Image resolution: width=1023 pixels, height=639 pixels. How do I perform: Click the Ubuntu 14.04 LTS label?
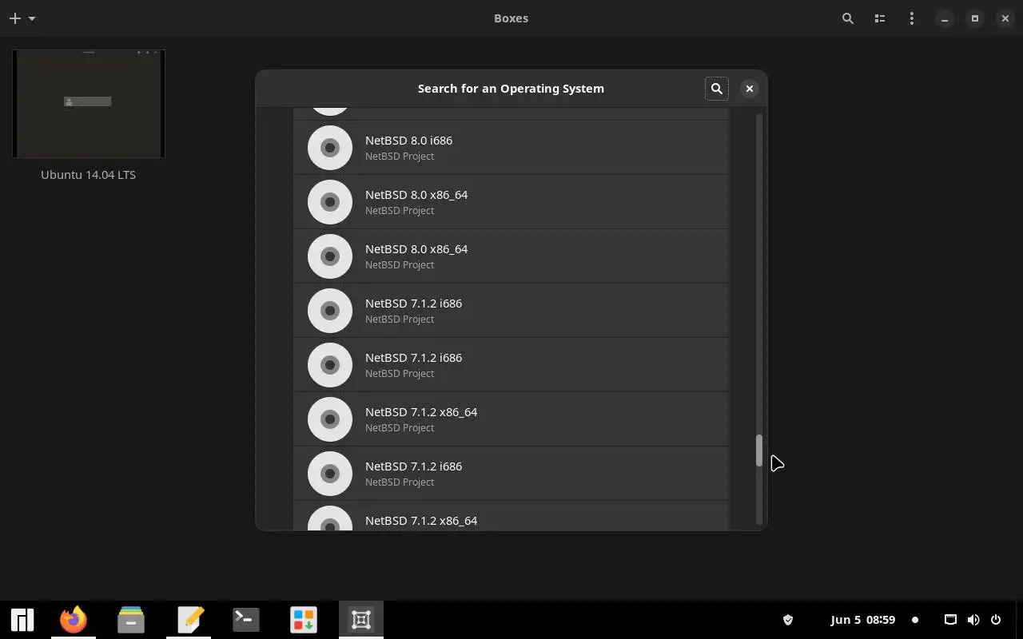click(x=89, y=175)
